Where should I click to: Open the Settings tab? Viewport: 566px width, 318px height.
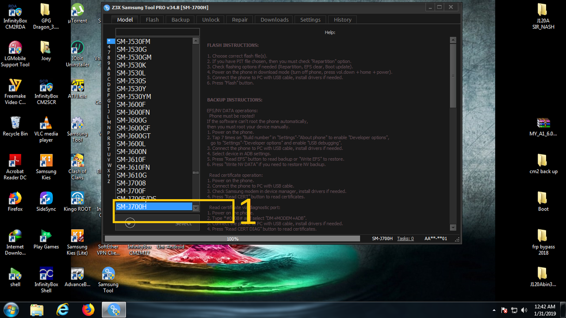310,19
